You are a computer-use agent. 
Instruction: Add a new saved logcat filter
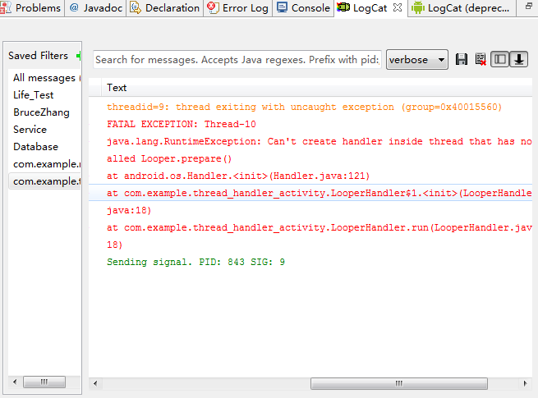pyautogui.click(x=79, y=56)
